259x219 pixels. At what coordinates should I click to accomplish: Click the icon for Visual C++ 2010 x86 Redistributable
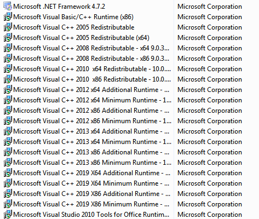coord(8,79)
